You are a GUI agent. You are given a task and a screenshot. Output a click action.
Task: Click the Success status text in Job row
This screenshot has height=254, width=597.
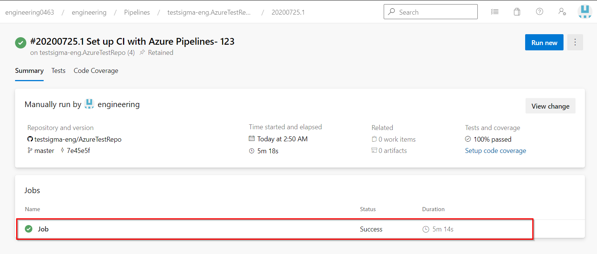(371, 229)
